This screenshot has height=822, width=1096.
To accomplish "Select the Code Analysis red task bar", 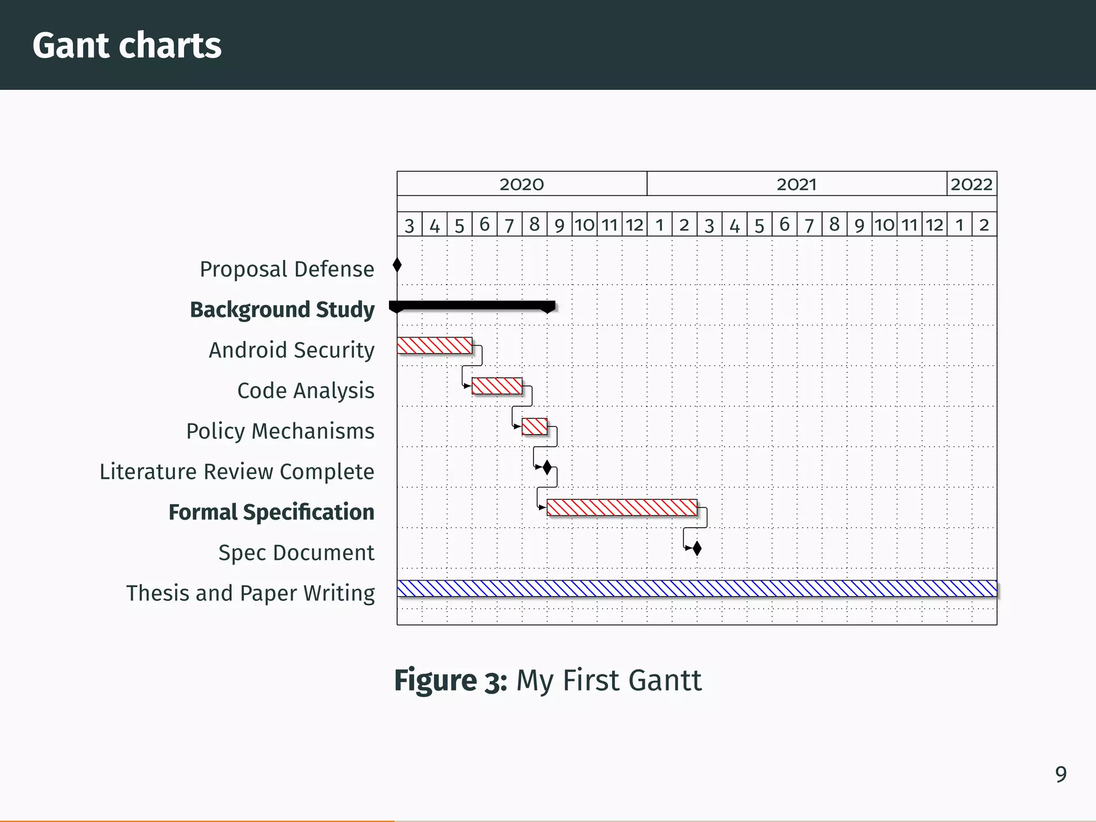I will [x=497, y=386].
